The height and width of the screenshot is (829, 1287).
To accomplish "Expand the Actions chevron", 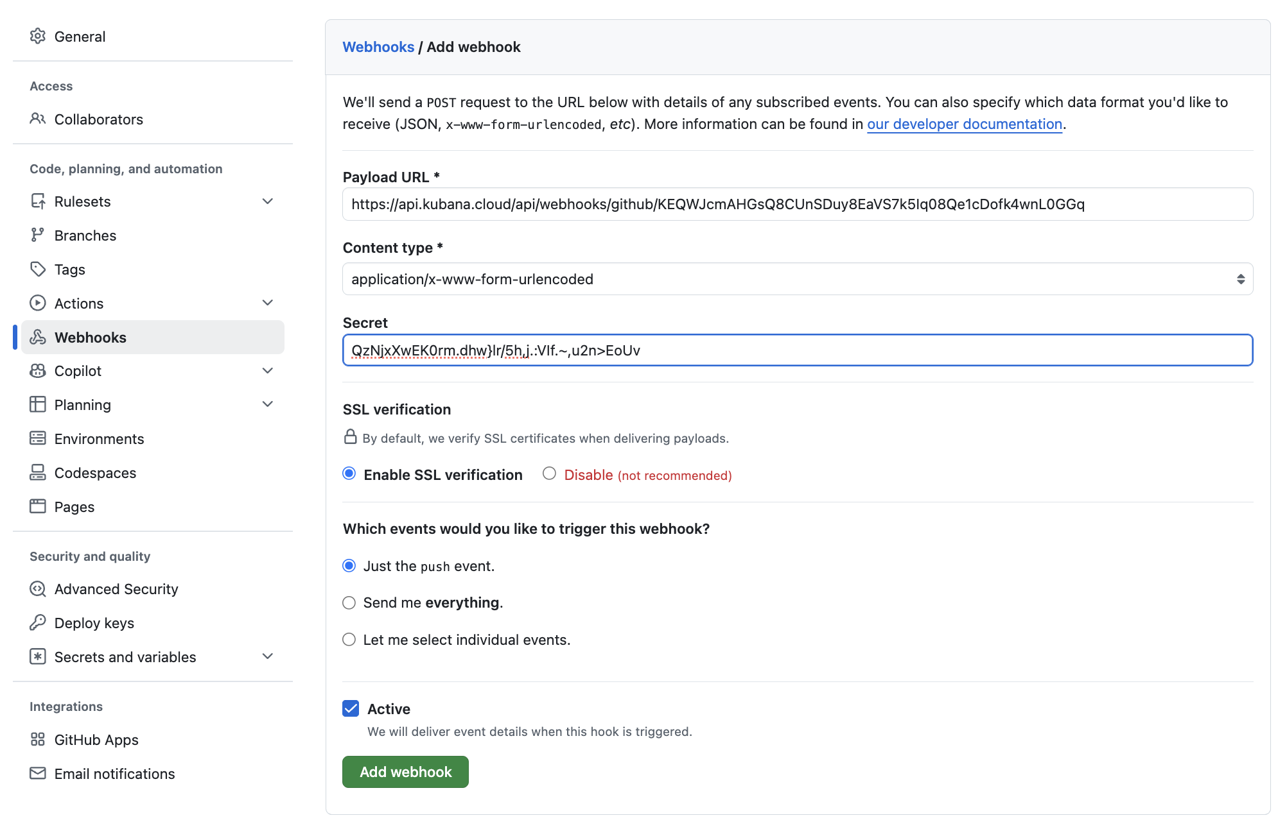I will click(x=268, y=303).
